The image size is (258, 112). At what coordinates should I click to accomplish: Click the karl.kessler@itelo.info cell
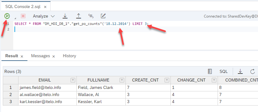pos(47,102)
